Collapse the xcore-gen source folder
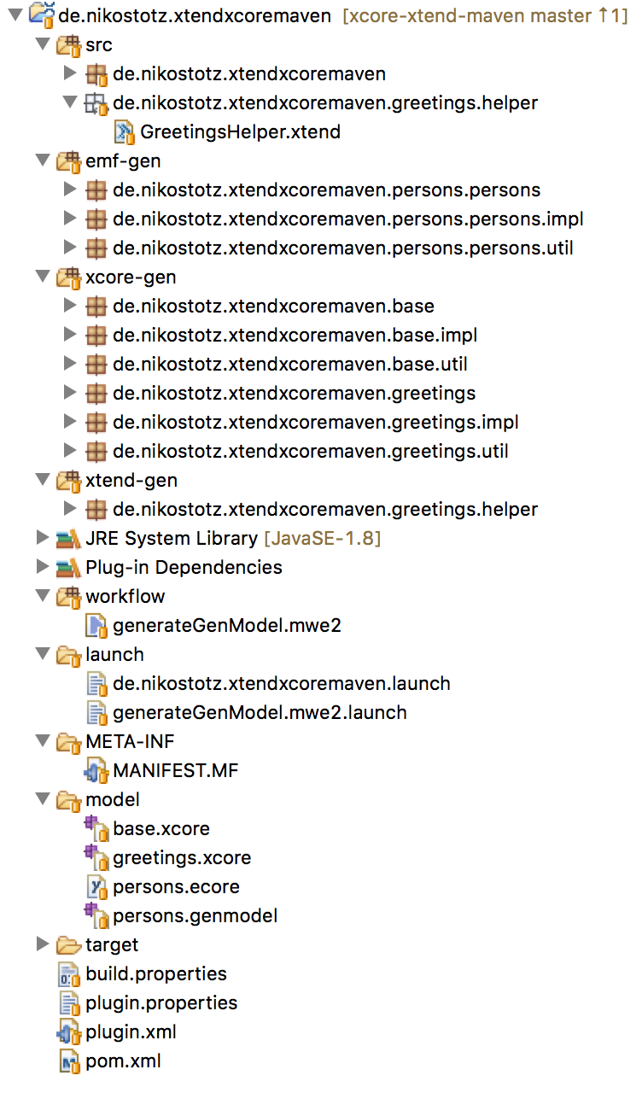 click(x=43, y=278)
